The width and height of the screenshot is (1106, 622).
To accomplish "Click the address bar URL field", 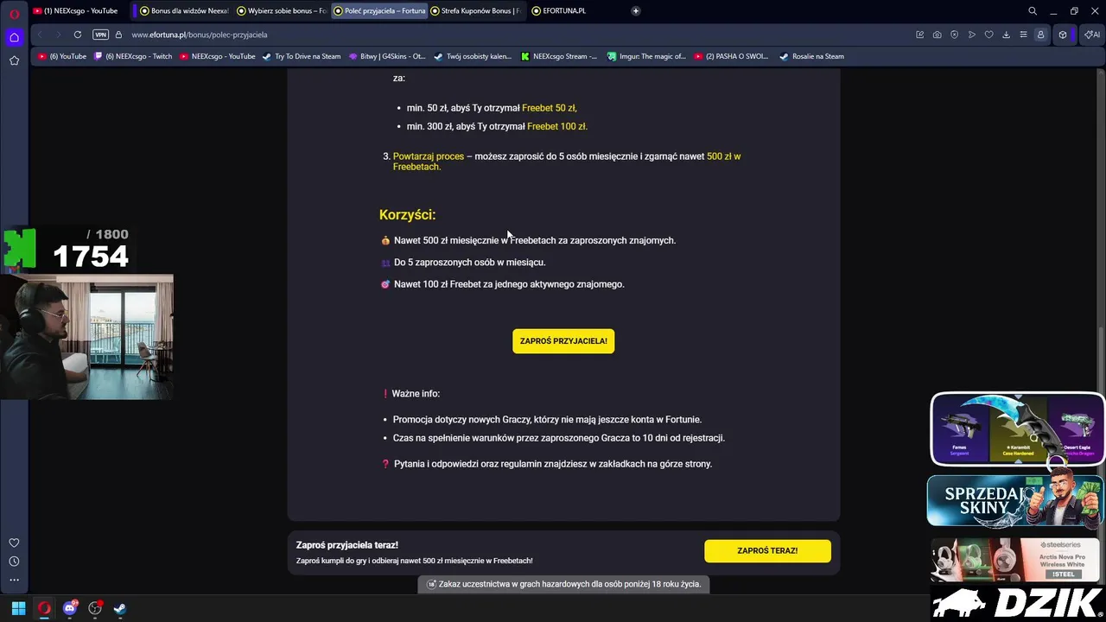I will (x=518, y=35).
